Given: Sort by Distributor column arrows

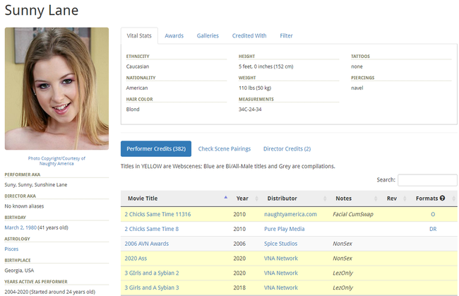Looking at the screenshot, I should [x=325, y=199].
